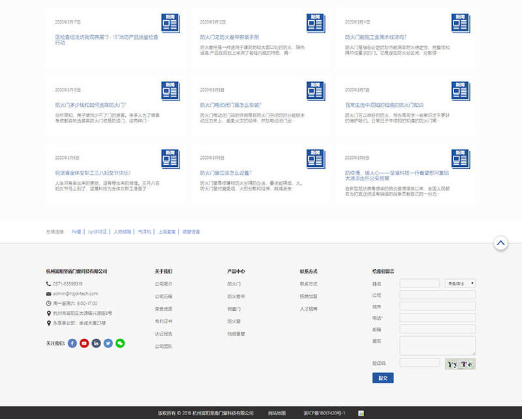The image size is (522, 419).
Task: Open the icp许可证 friendly link
Action: (97, 232)
